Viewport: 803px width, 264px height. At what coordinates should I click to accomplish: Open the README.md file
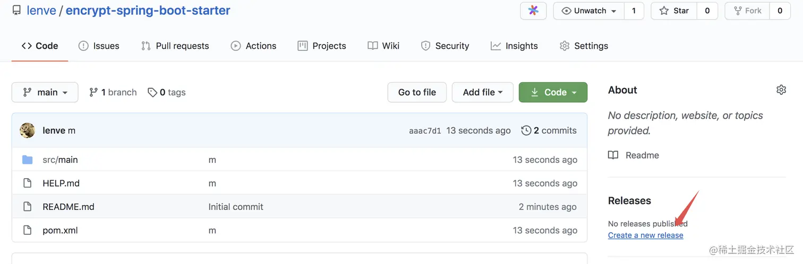click(69, 207)
